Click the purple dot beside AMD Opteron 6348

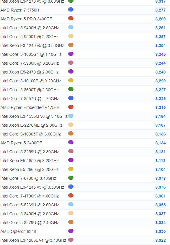(71, 231)
